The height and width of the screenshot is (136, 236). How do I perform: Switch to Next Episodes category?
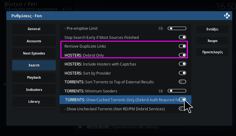click(34, 53)
